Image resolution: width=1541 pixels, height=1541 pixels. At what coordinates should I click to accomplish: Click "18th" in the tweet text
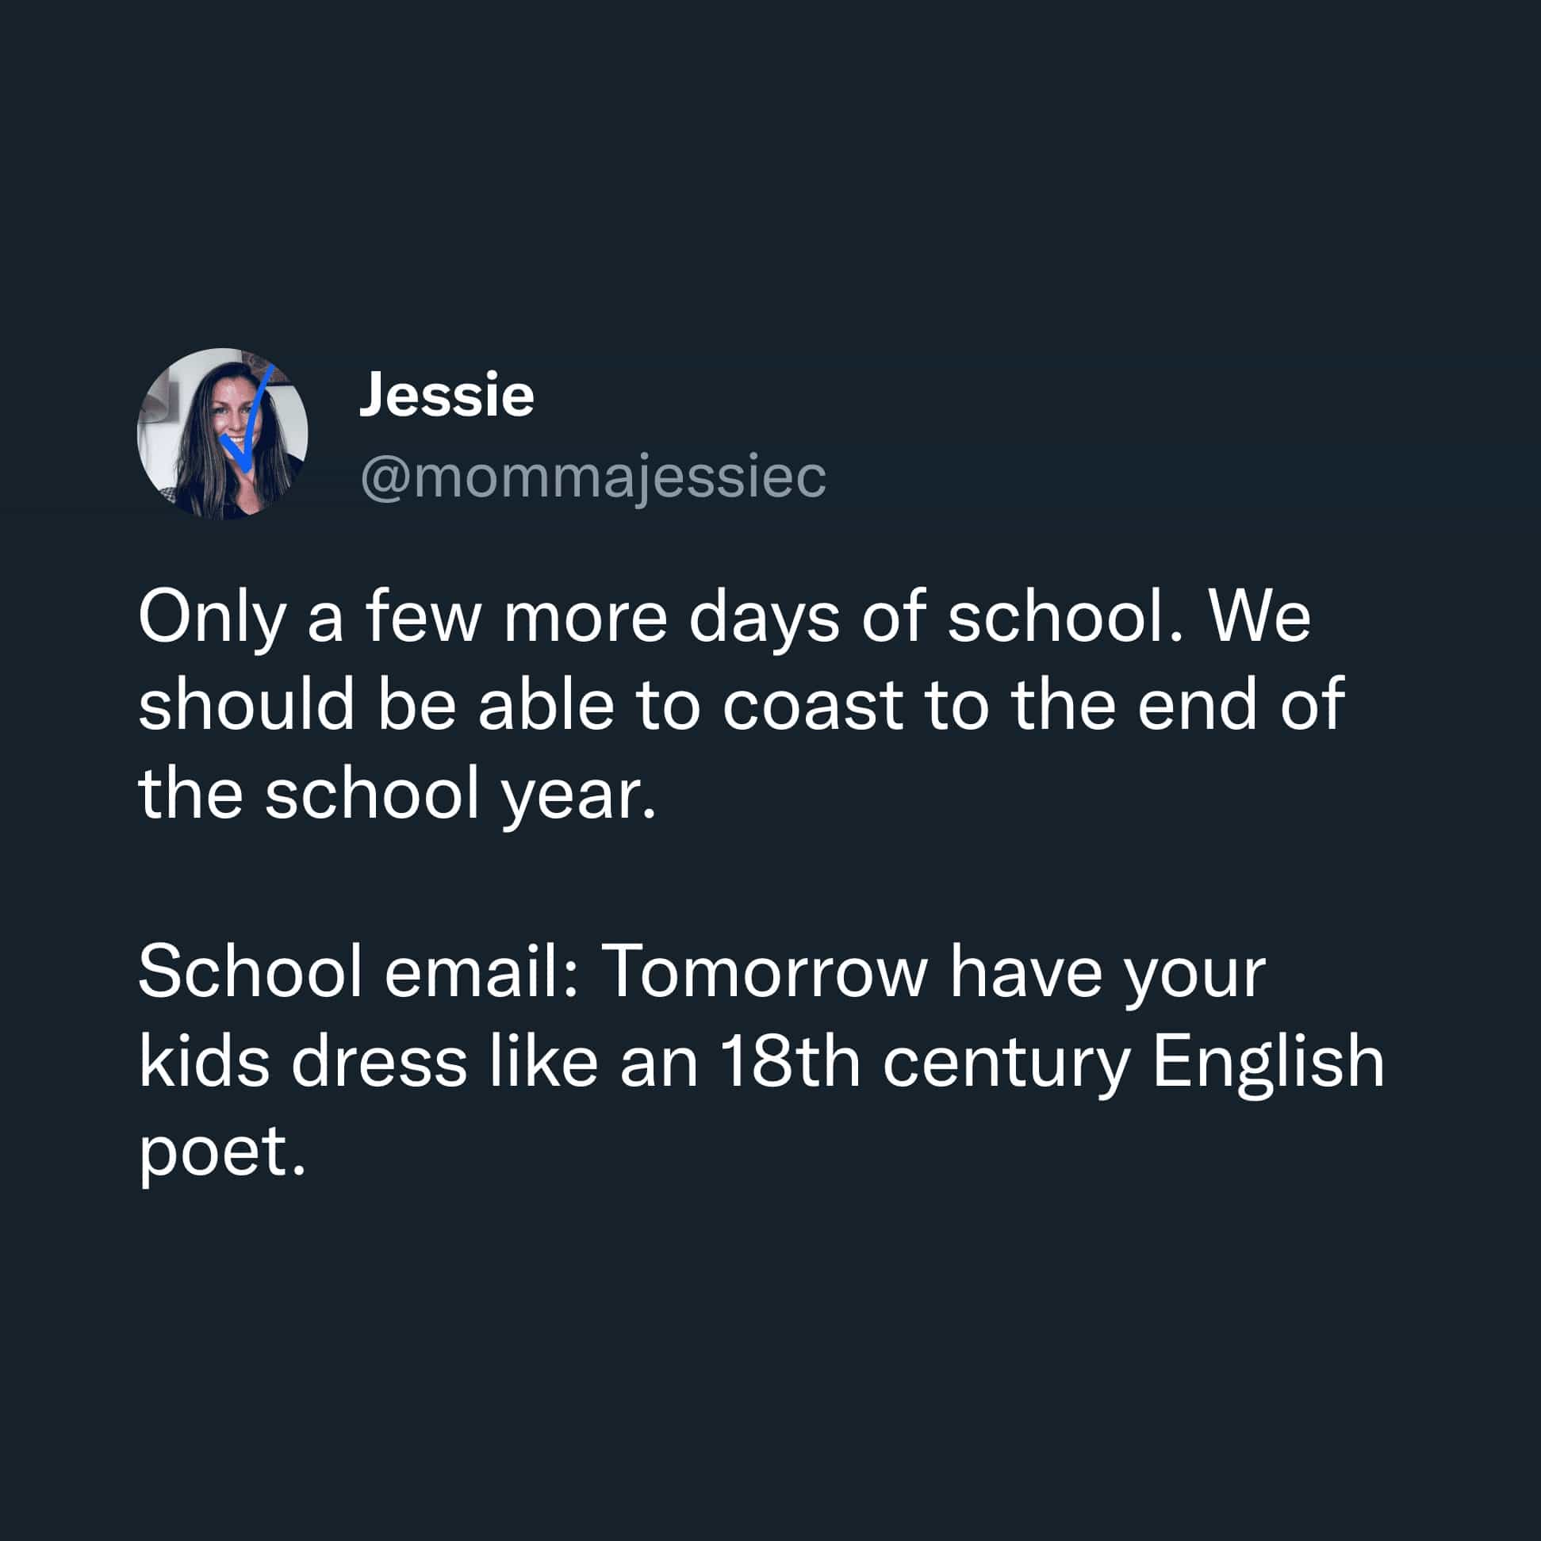pyautogui.click(x=790, y=1062)
